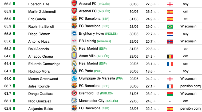Image resolution: width=202 pixels, height=112 pixels.
Task: Click the Brighton y Hove club crest
Action: tap(74, 34)
